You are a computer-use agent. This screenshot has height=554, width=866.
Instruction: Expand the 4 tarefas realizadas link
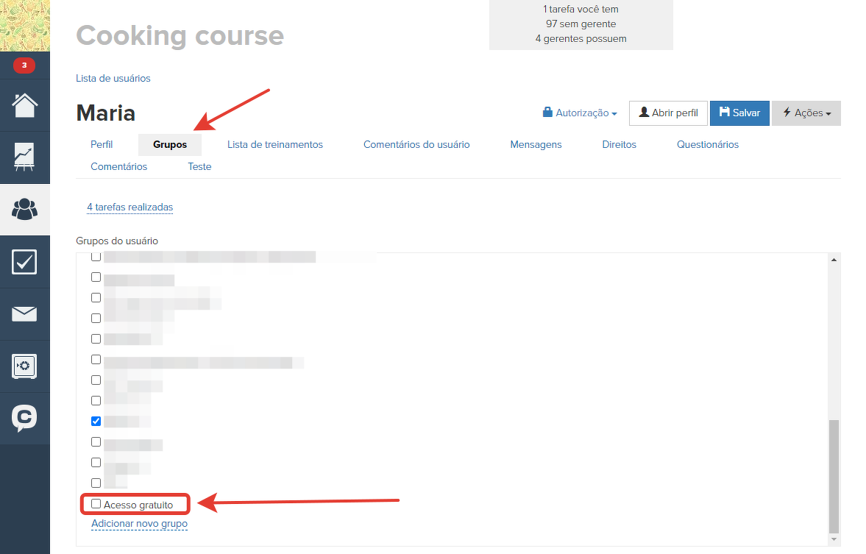click(129, 207)
